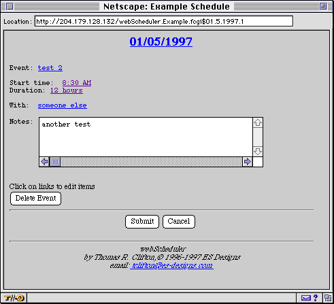Click the Netscape security key icon
Viewport: 334px width, 304px height.
tap(14, 298)
